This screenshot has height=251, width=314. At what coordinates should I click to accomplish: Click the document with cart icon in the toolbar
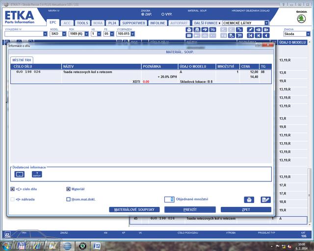232,36
